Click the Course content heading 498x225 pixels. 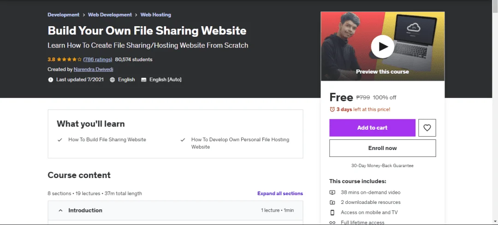[79, 175]
